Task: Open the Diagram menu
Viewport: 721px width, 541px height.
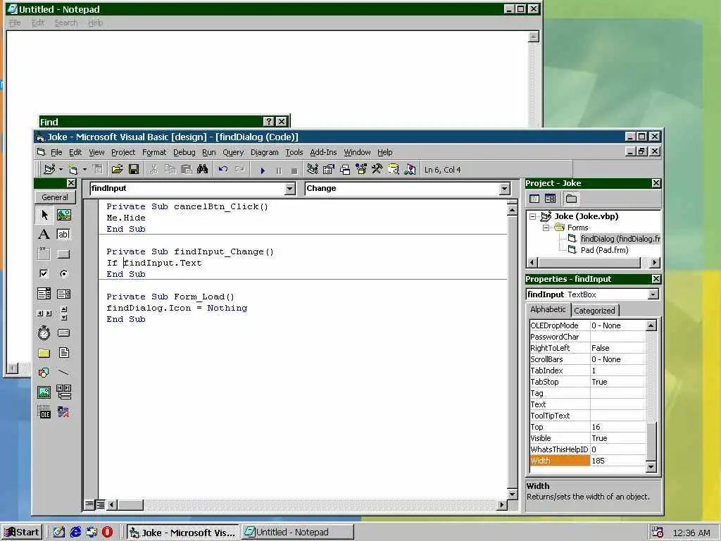Action: (x=265, y=152)
